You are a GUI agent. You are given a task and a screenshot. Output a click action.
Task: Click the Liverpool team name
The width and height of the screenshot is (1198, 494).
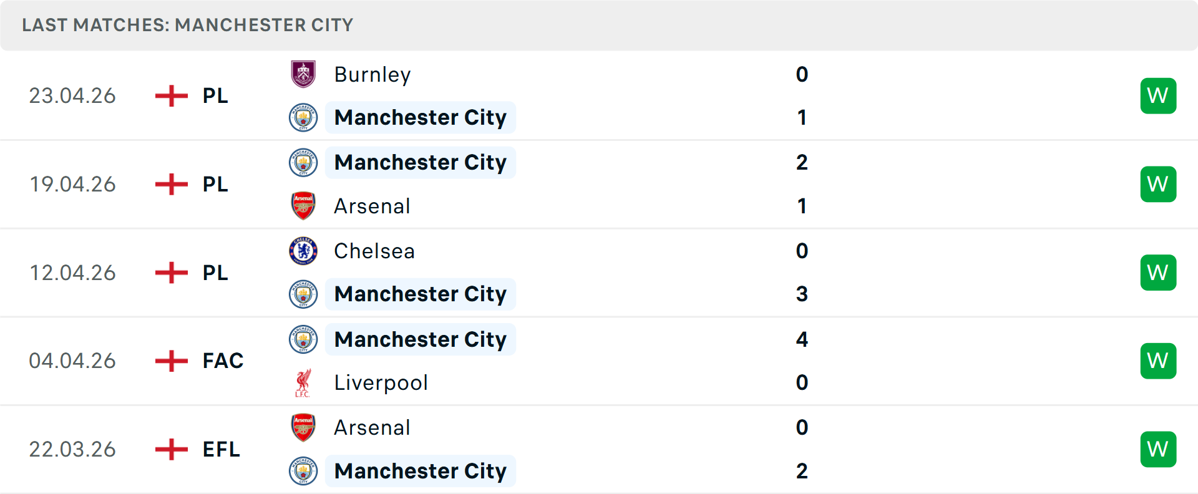381,382
